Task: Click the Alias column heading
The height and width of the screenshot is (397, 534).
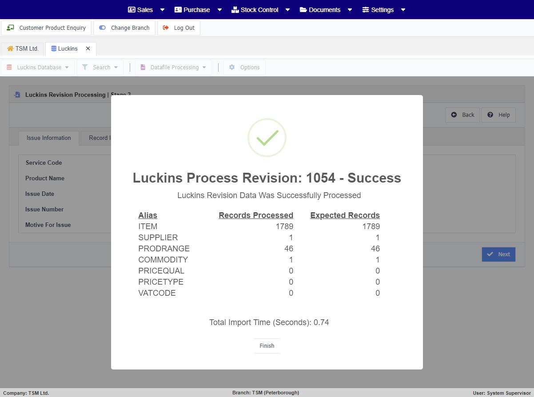Action: (147, 215)
